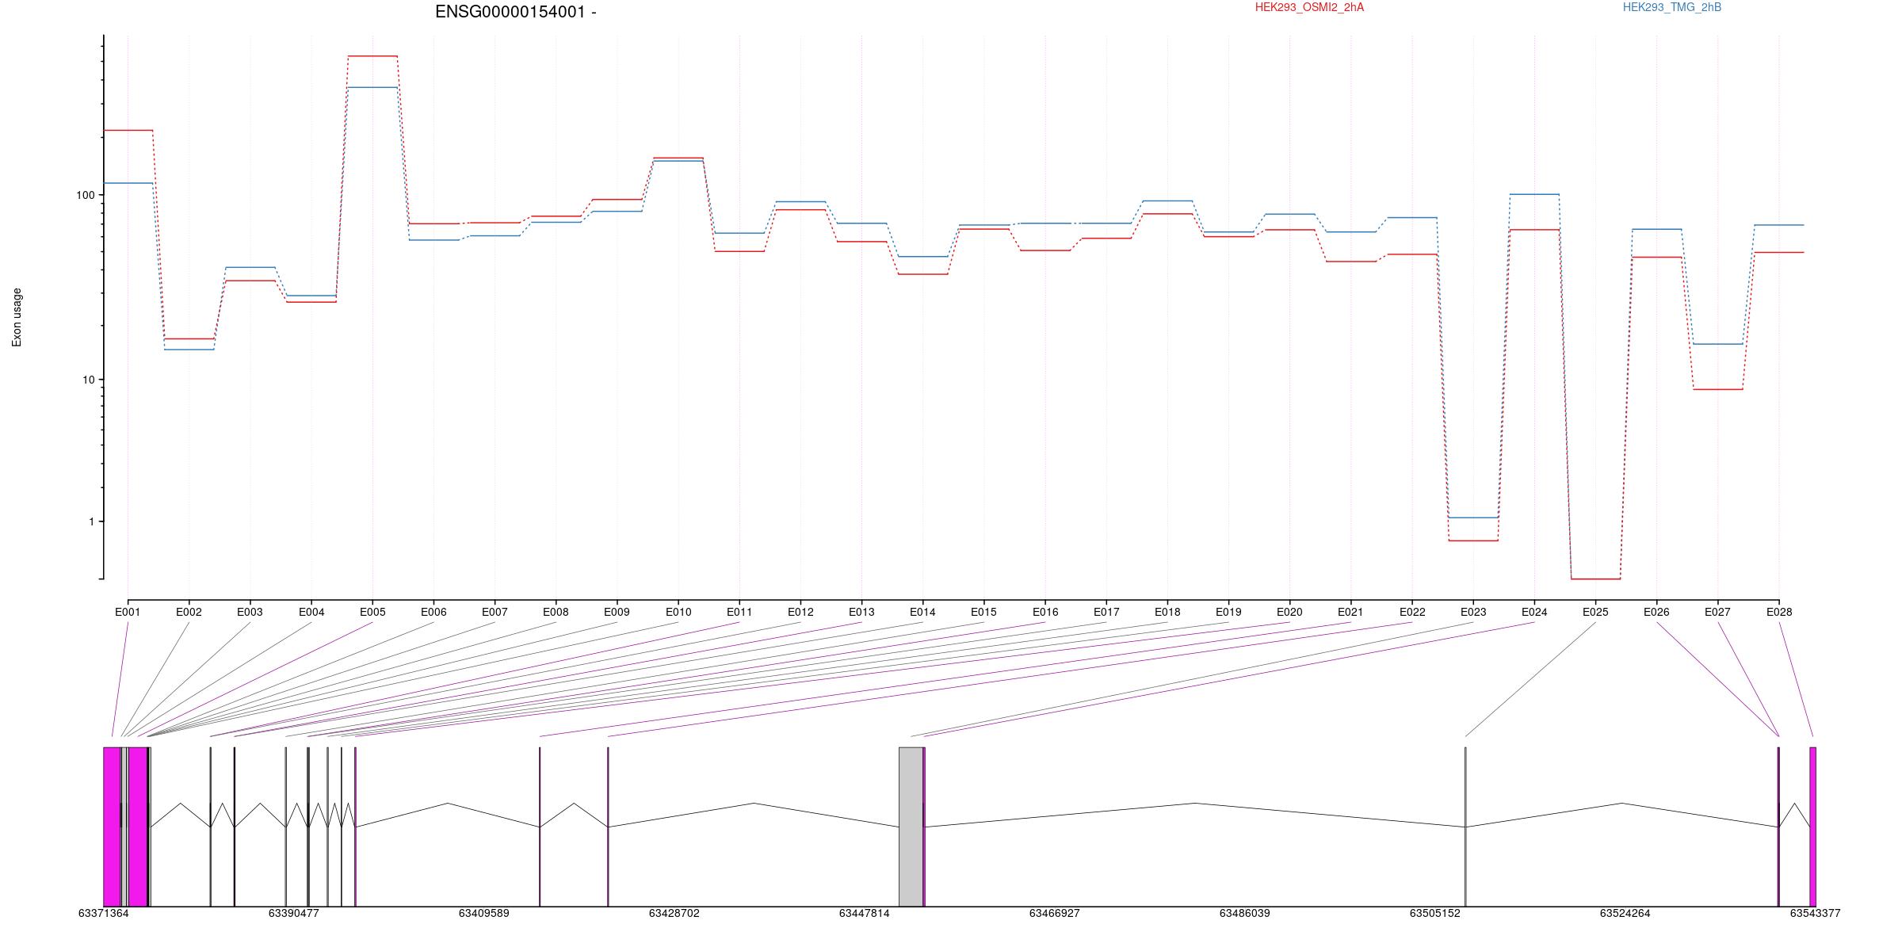Viewport: 1902px width, 951px height.
Task: Click exon label E014
Action: pyautogui.click(x=922, y=612)
